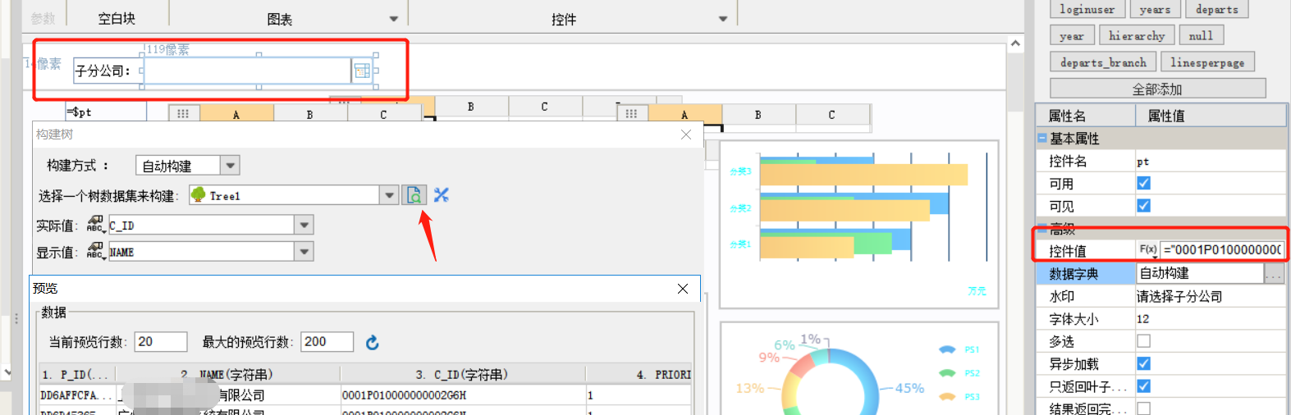Screen dimensions: 1291x415
Task: Click the 最大的预览行数 input field
Action: 327,342
